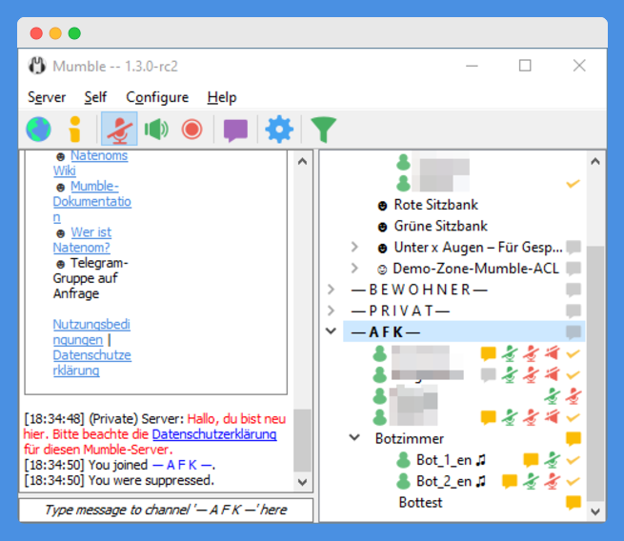This screenshot has height=541, width=624.
Task: Click the globe Connect to server icon
Action: (x=39, y=129)
